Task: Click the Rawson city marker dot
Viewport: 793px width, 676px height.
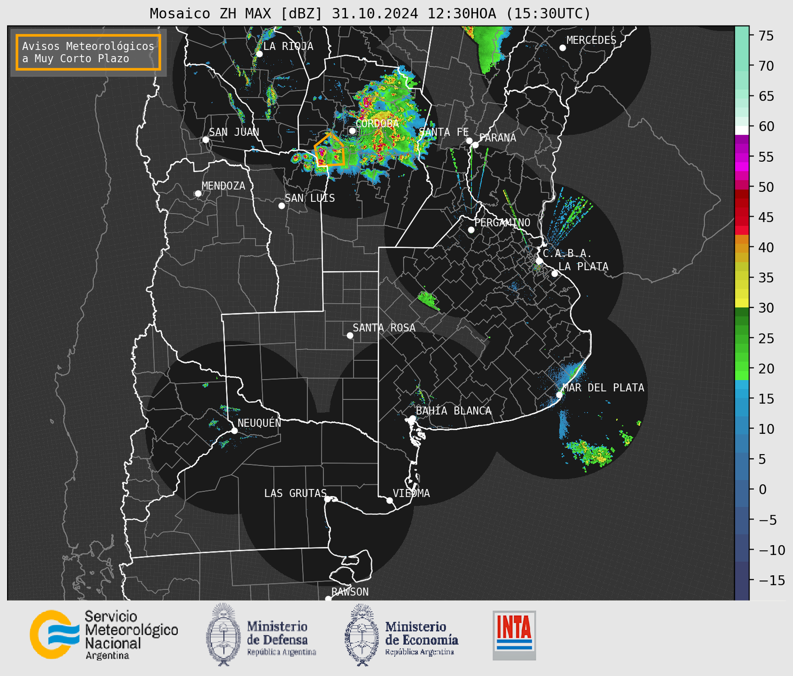Action: click(328, 599)
